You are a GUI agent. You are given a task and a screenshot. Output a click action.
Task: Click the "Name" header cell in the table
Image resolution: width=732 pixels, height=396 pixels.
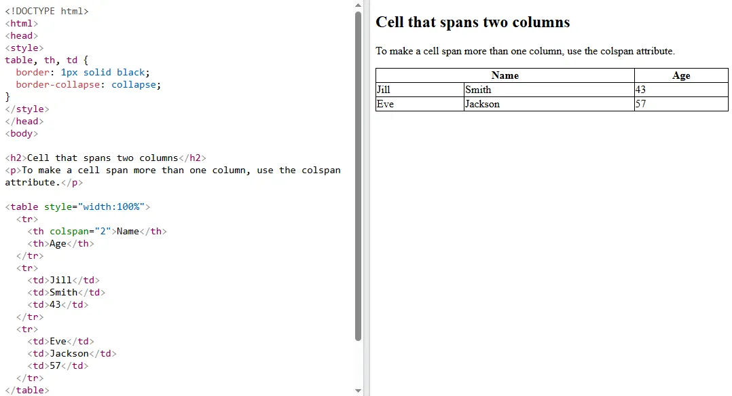pos(505,75)
